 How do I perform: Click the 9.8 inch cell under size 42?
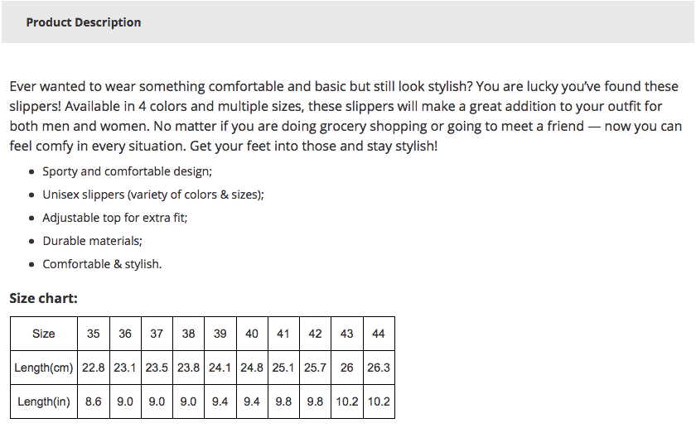pos(315,402)
